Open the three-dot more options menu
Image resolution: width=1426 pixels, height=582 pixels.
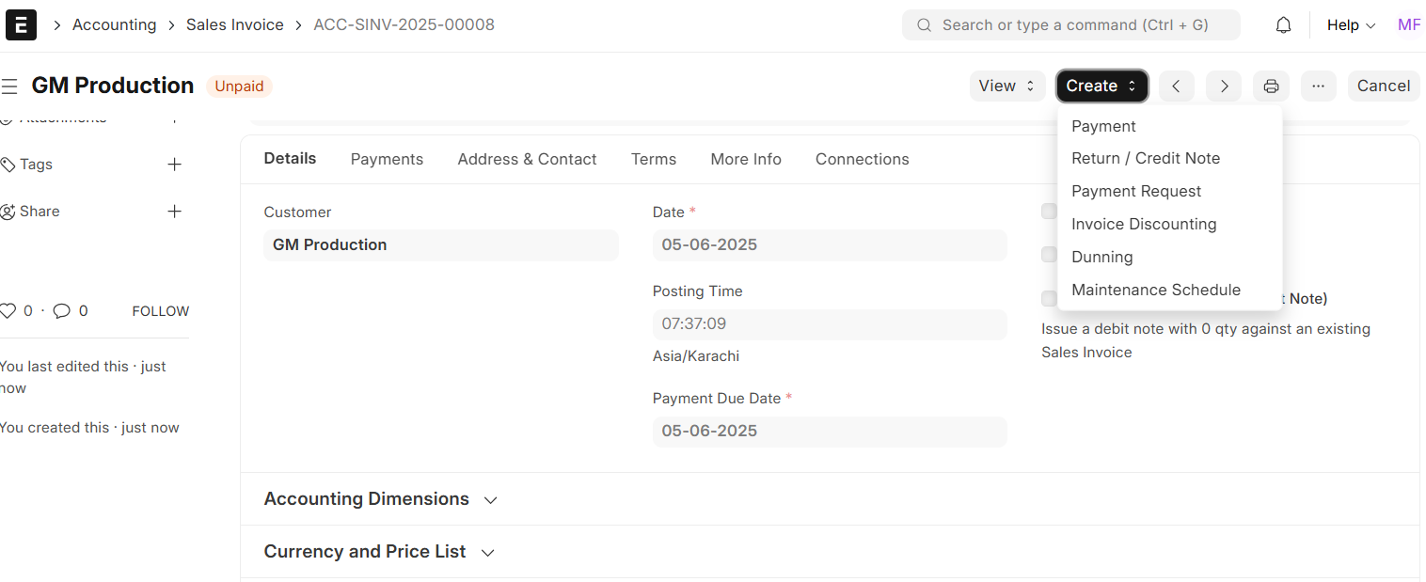coord(1318,87)
